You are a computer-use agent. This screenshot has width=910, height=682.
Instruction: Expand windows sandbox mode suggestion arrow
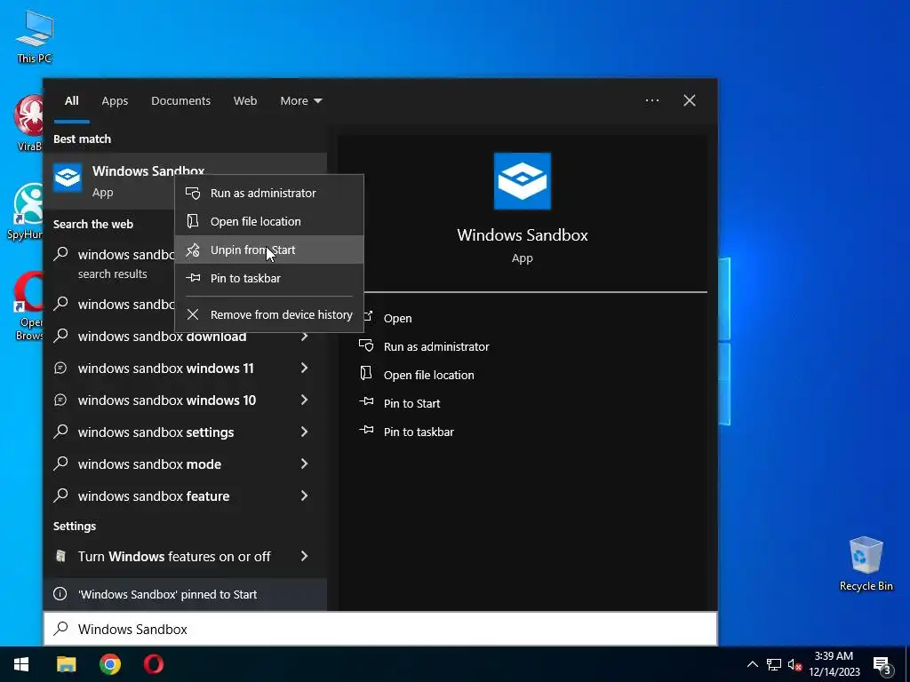pyautogui.click(x=304, y=464)
